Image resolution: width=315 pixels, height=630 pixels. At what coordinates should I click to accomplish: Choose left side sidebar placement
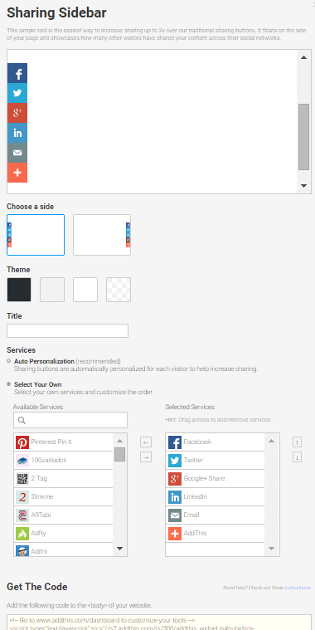coord(36,235)
